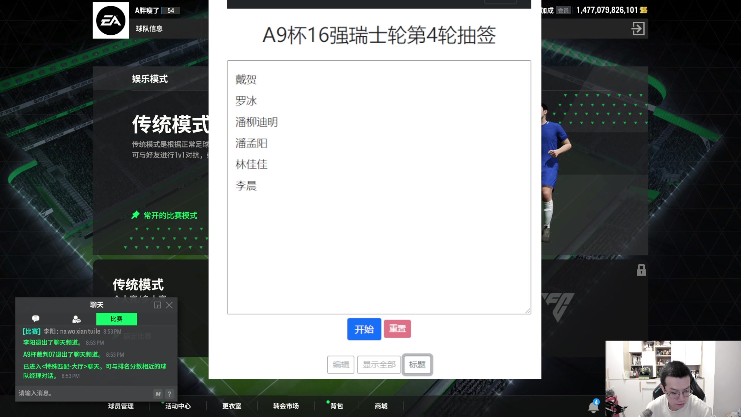Open the 球队信息 menu
The width and height of the screenshot is (741, 417).
(x=150, y=28)
